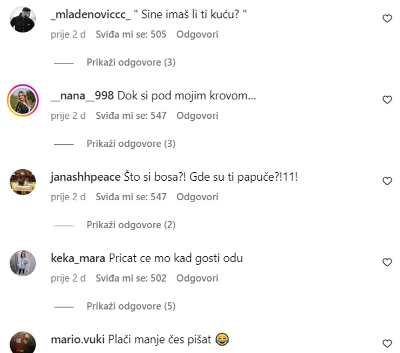Expand 2 replies under janashhpeace comment
The width and height of the screenshot is (400, 353).
(x=131, y=225)
